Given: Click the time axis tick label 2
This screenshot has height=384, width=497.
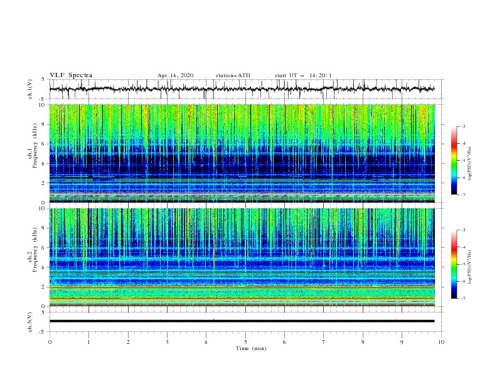Looking at the screenshot, I should (x=128, y=342).
